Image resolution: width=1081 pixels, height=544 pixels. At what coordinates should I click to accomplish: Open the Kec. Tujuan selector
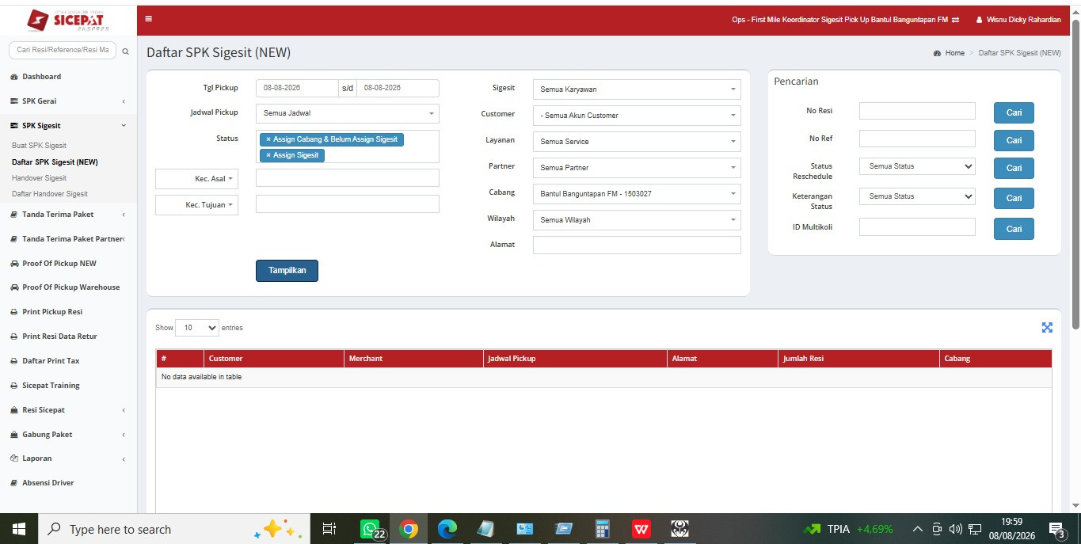coord(196,205)
